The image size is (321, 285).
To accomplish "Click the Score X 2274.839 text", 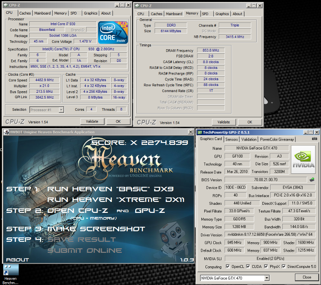I will coord(140,142).
